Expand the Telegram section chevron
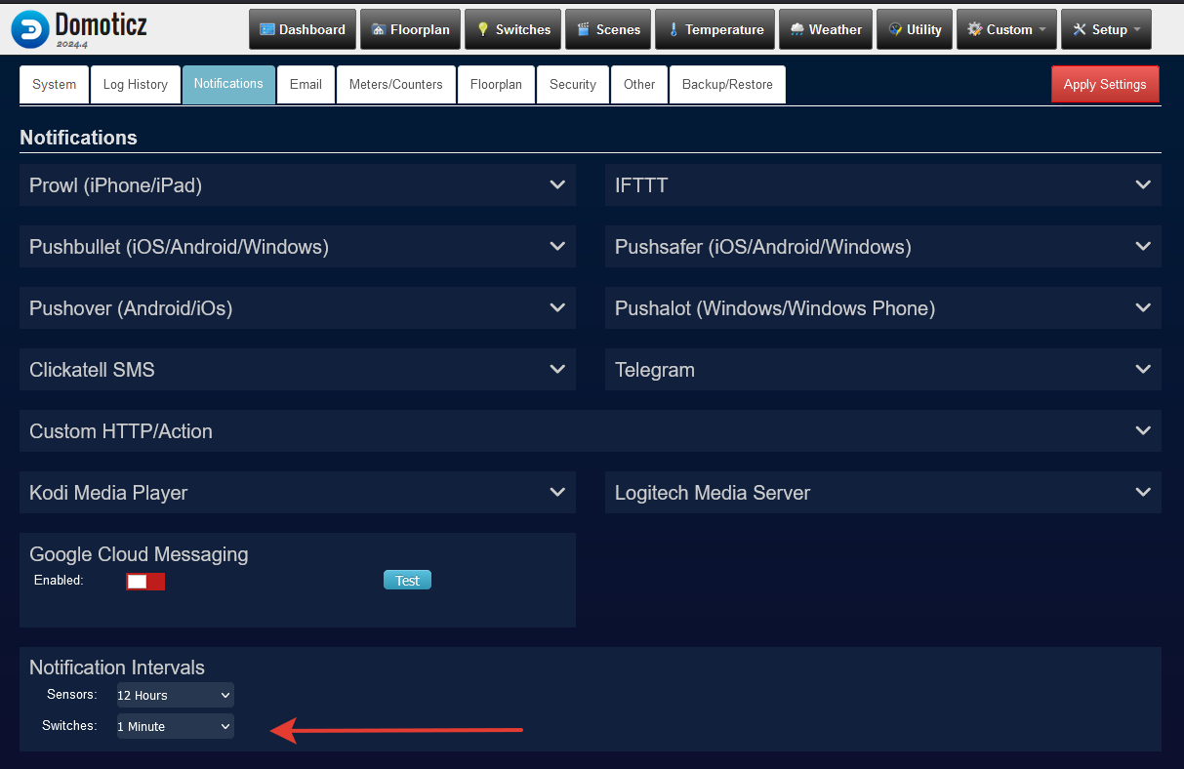This screenshot has width=1184, height=769. coord(1143,369)
